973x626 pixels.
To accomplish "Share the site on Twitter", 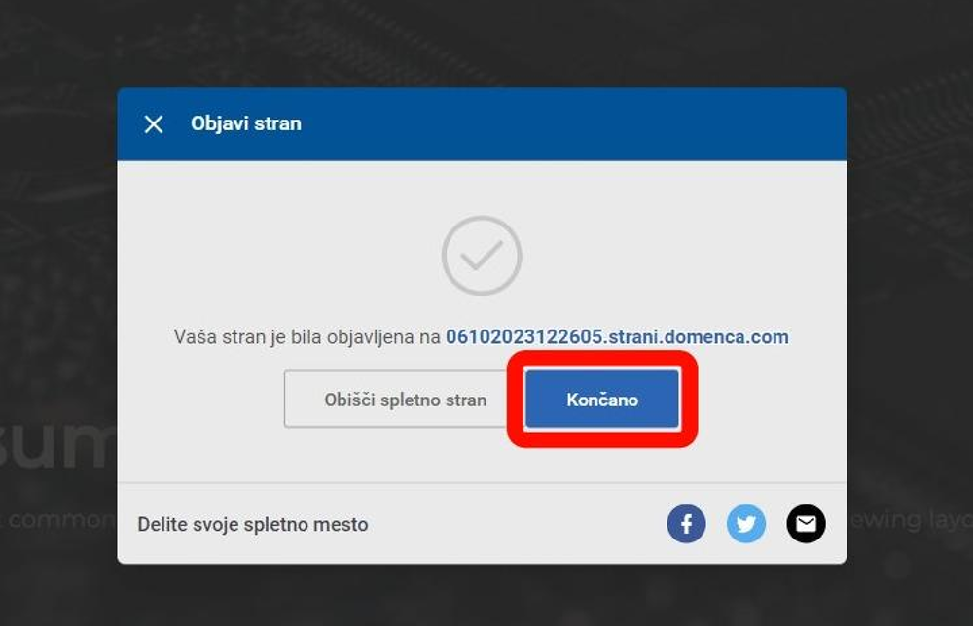I will (x=746, y=524).
